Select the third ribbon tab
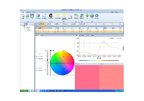 [34, 12]
